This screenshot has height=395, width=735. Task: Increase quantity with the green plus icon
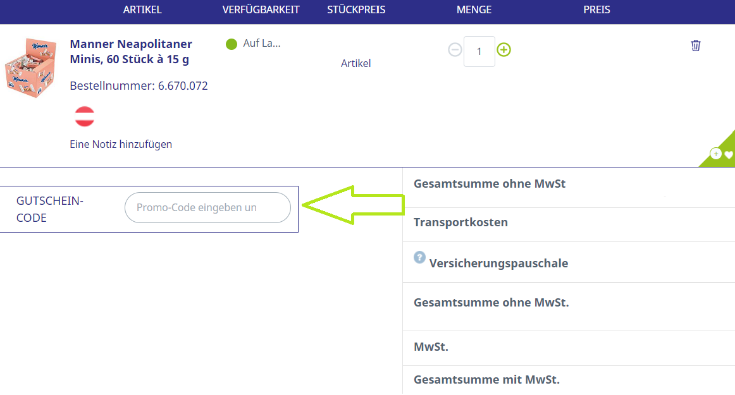click(x=504, y=50)
